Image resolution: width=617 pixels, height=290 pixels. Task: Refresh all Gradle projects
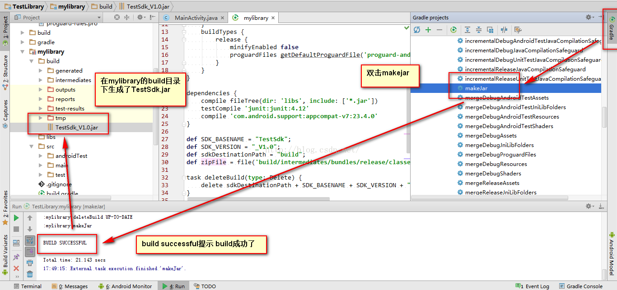coord(416,30)
